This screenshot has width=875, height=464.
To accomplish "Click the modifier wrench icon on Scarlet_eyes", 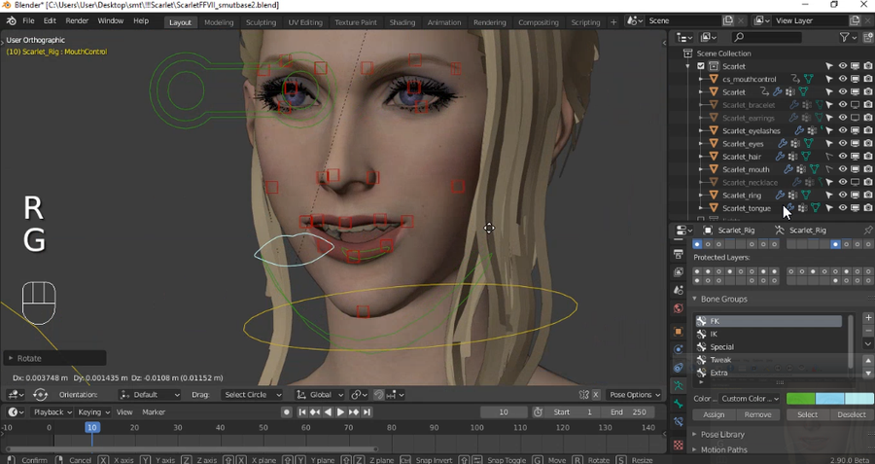I will 783,144.
